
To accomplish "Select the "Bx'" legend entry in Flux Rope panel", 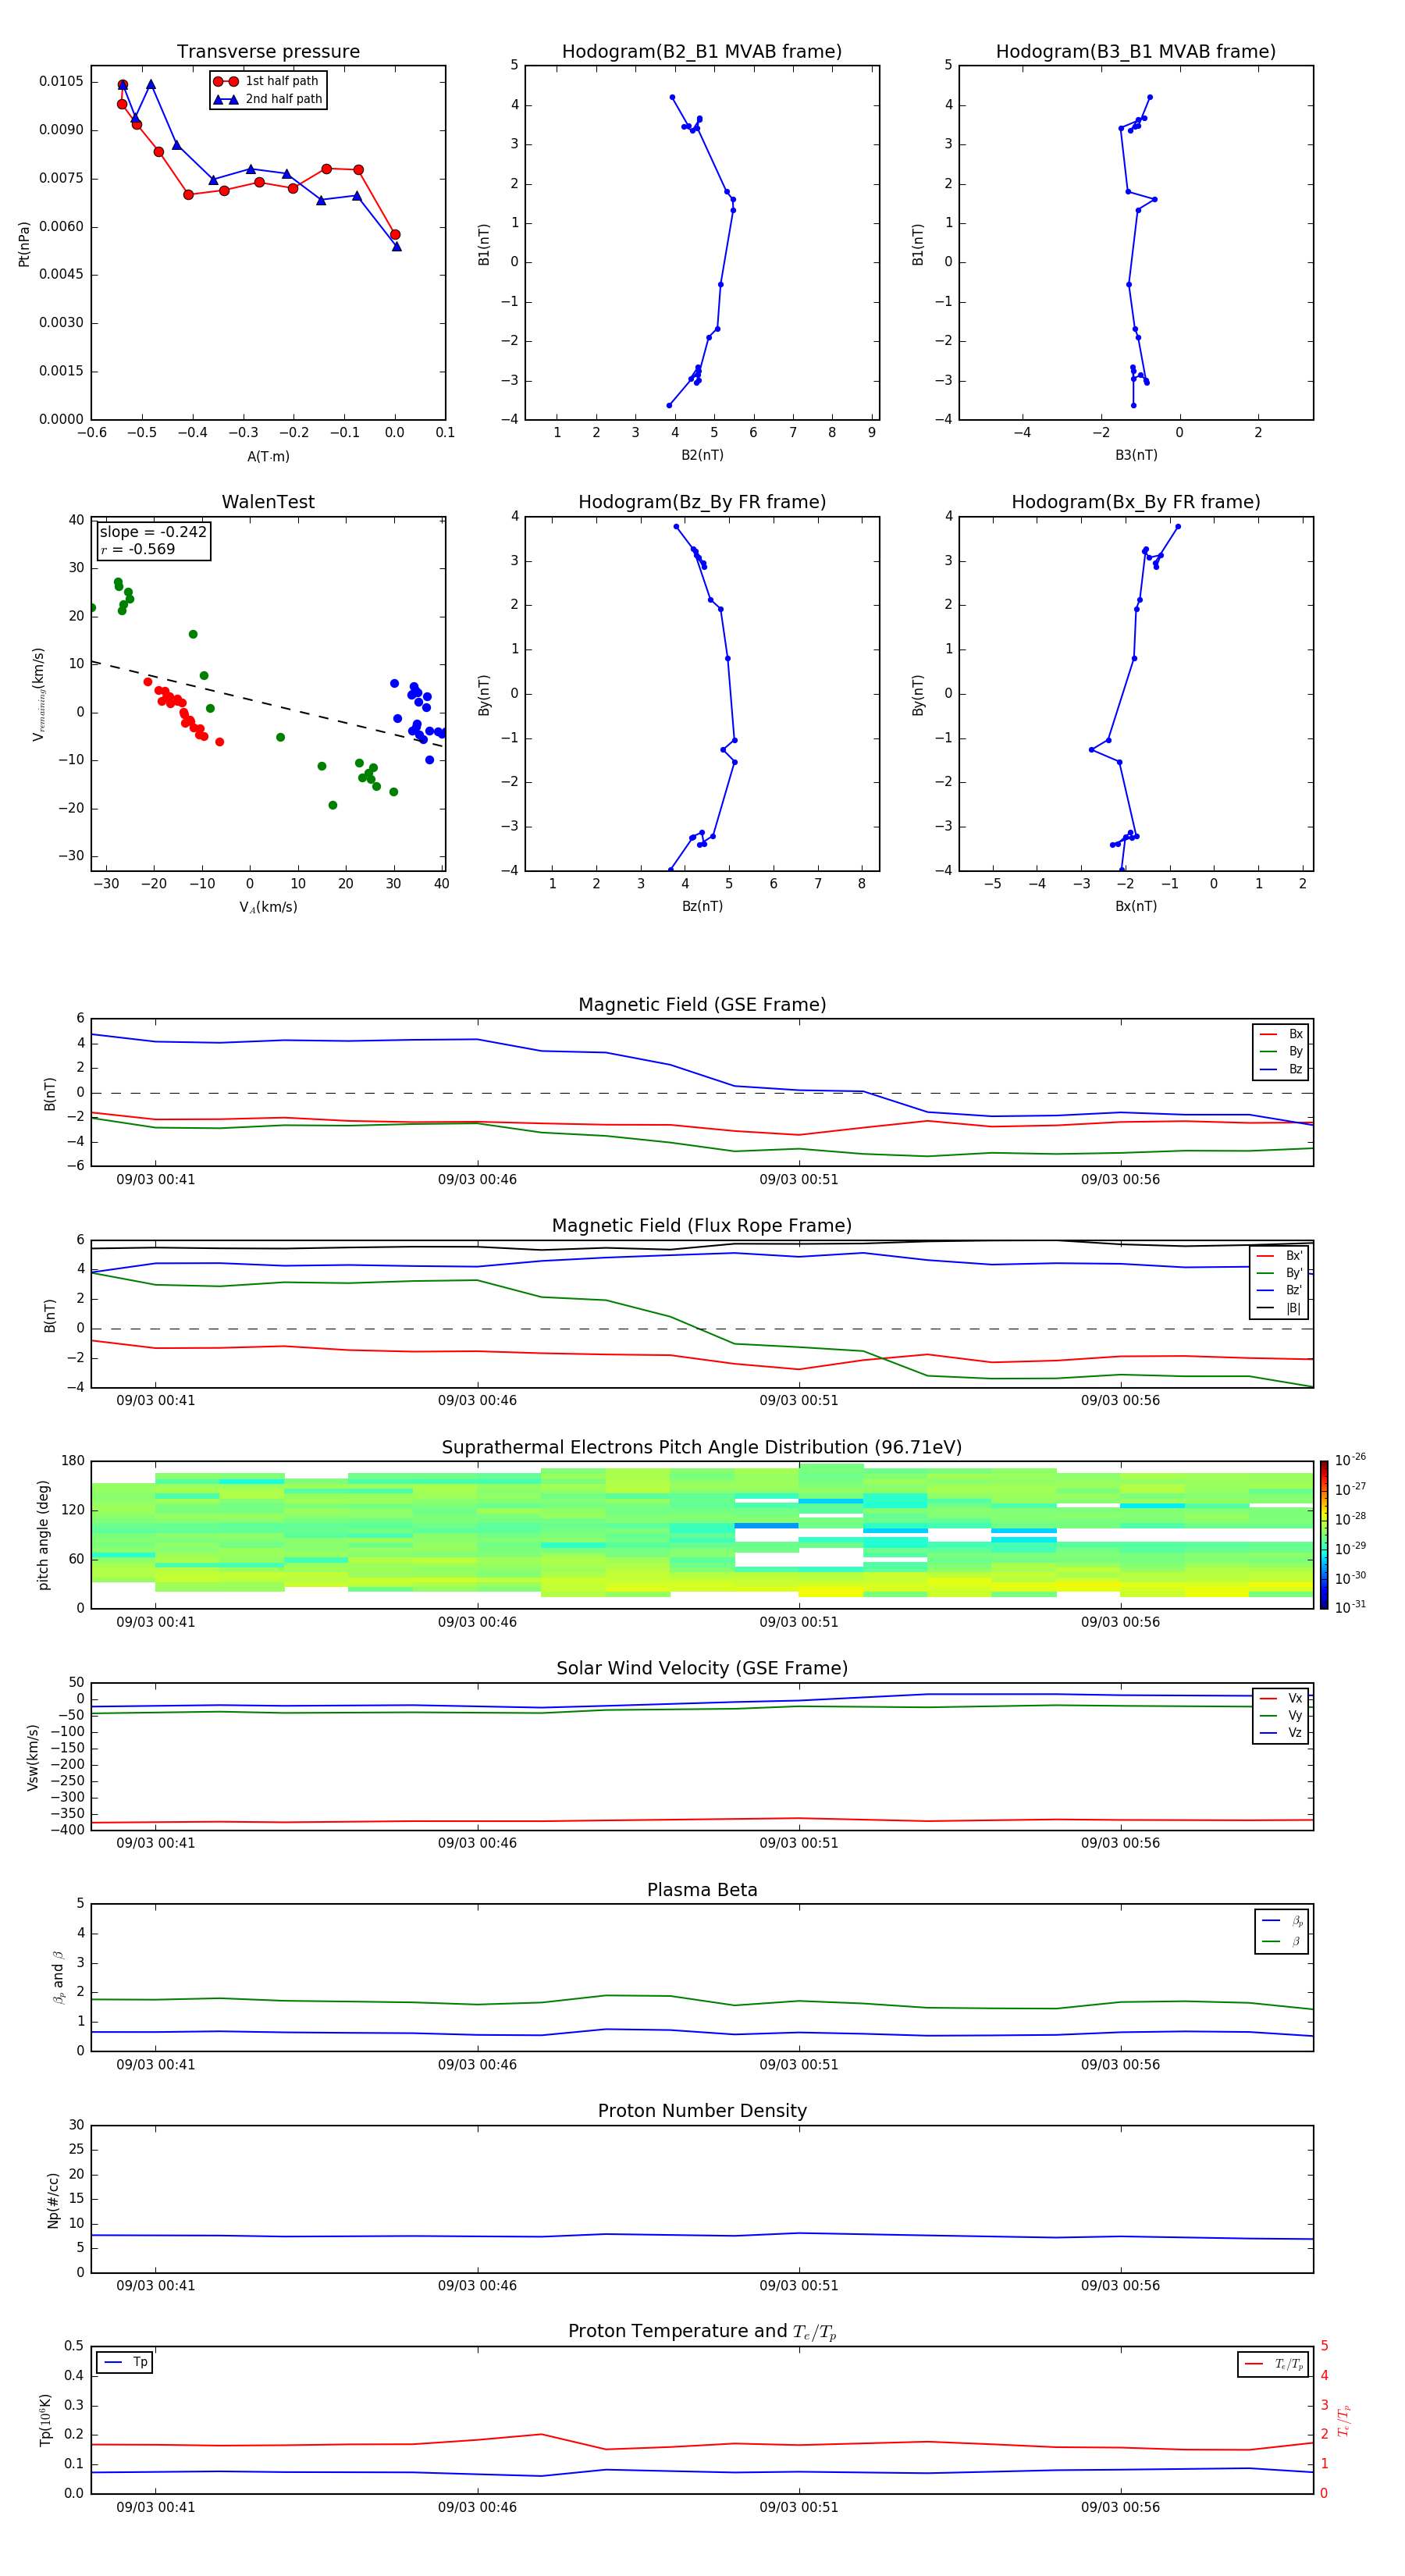I will click(x=1279, y=1256).
